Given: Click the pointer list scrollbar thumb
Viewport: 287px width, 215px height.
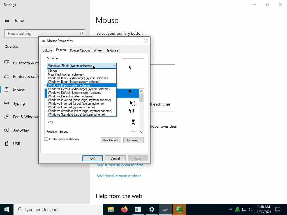Looking at the screenshot, I should 141,98.
